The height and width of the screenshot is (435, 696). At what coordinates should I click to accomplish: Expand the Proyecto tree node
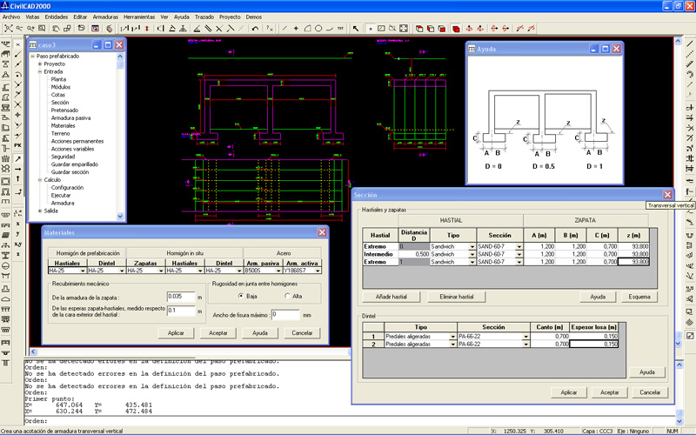39,64
